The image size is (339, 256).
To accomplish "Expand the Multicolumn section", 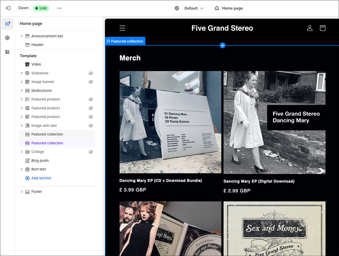I will (x=21, y=90).
